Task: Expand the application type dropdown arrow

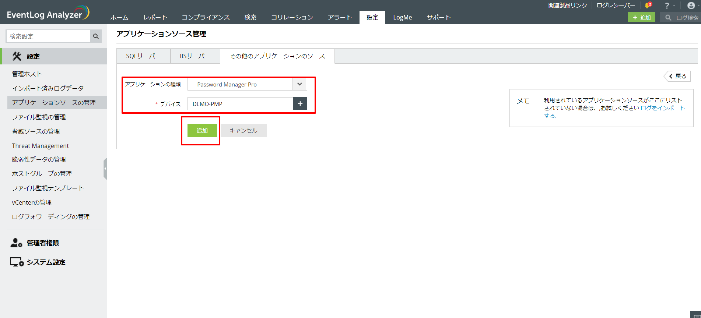Action: point(300,84)
